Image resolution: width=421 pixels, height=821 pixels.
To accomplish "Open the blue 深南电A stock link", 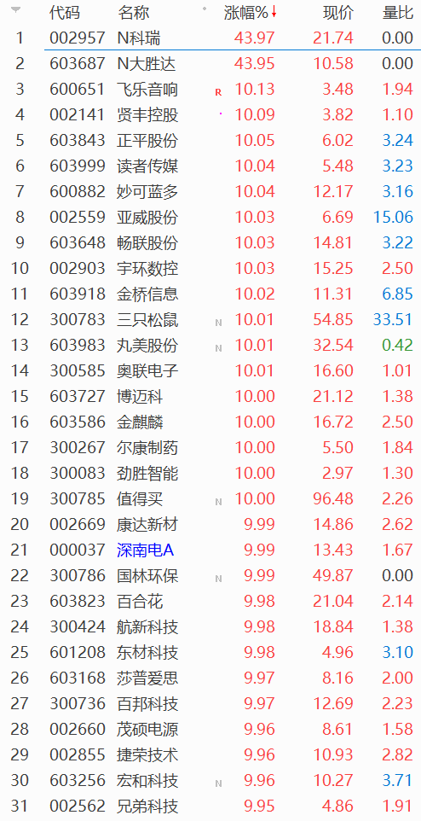I will coord(146,550).
